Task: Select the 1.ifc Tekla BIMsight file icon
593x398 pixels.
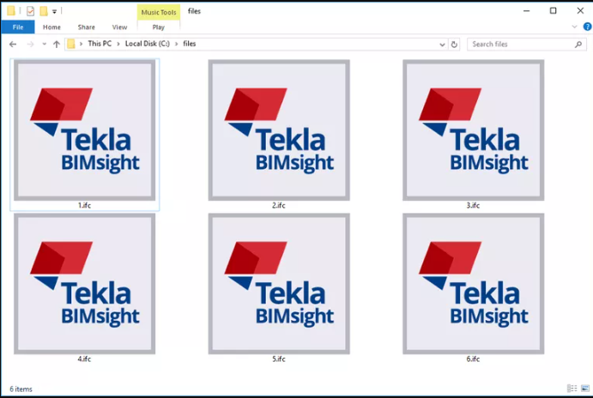Action: pos(85,130)
